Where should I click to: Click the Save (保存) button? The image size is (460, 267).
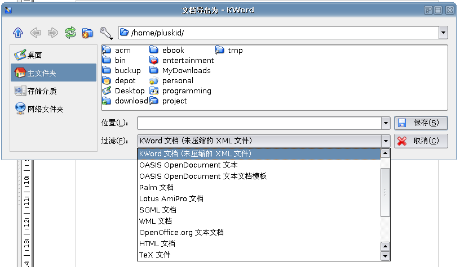(x=421, y=123)
